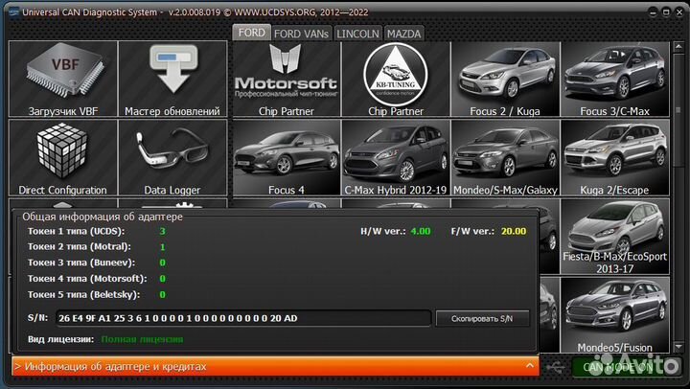The image size is (690, 389).
Task: Select the Focus 2 / Kuga vehicle
Action: tap(504, 75)
